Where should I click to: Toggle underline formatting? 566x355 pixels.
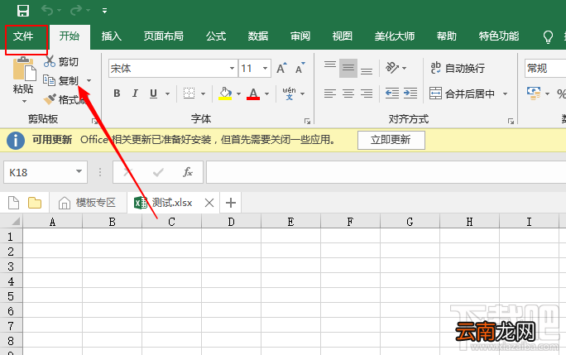(153, 94)
